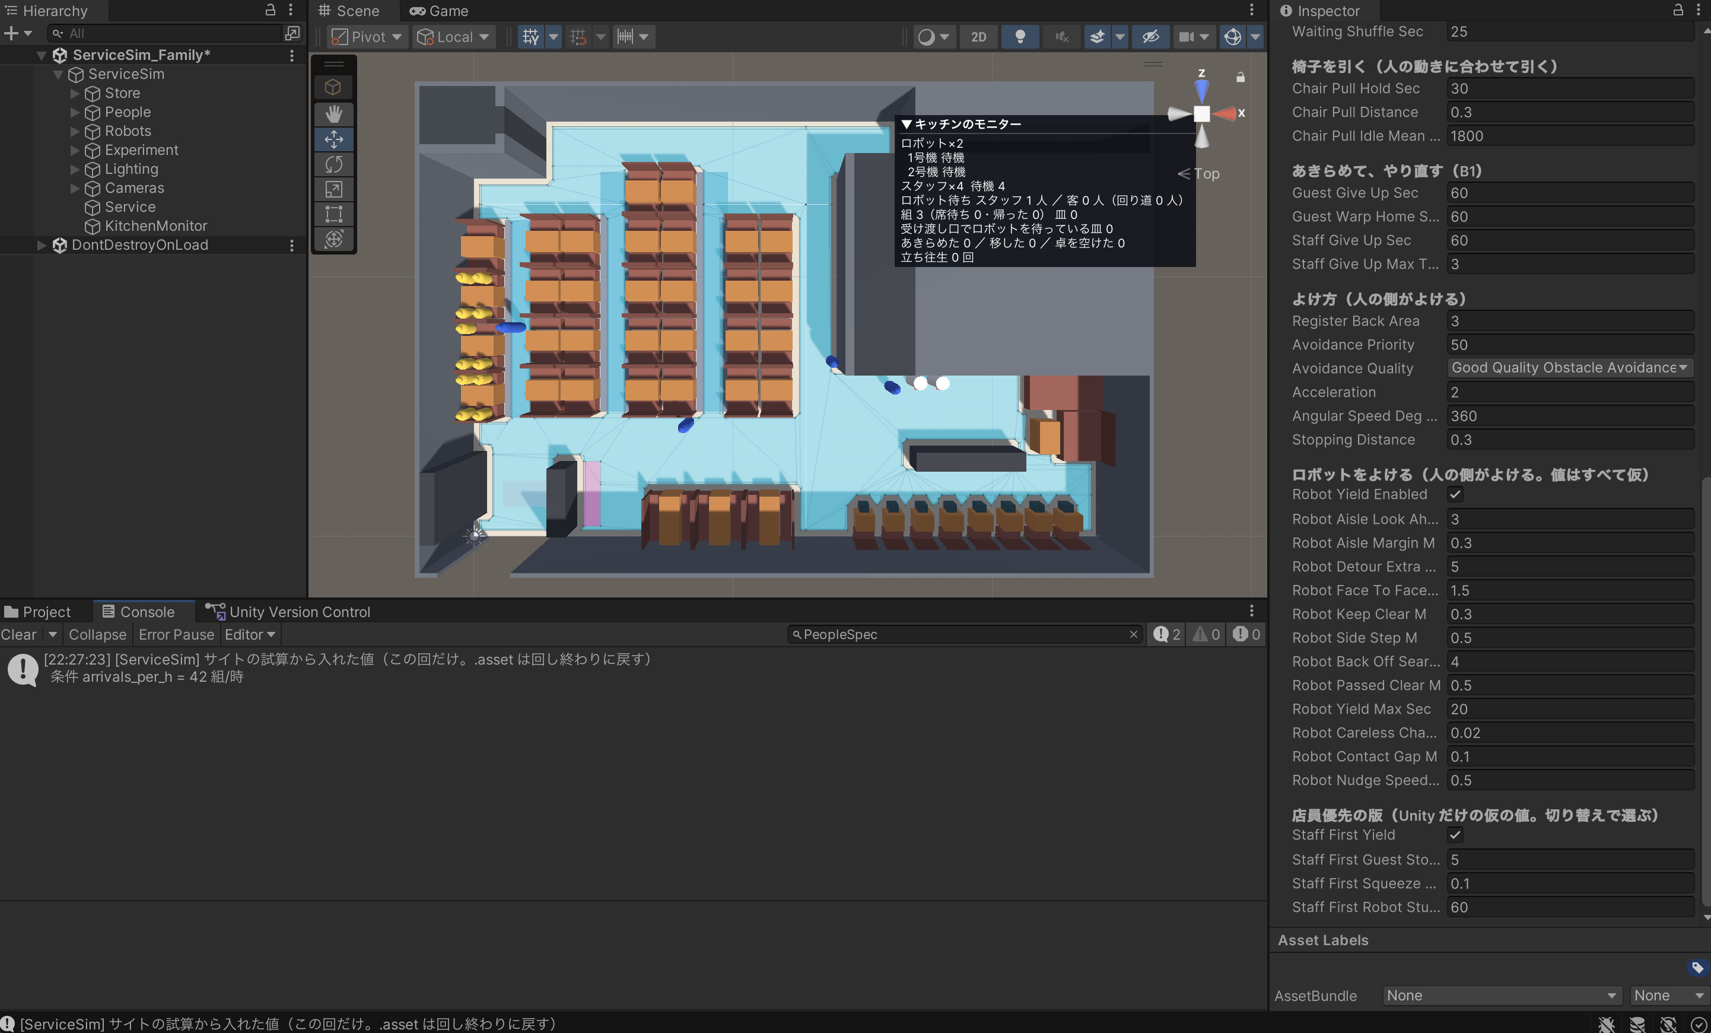Toggle the Error Pause button
This screenshot has height=1033, width=1711.
[x=176, y=635]
